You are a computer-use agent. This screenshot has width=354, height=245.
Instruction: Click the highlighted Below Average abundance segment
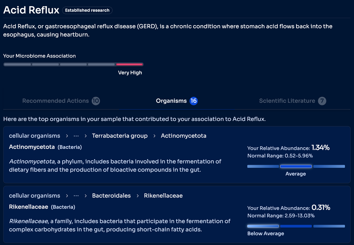263,226
